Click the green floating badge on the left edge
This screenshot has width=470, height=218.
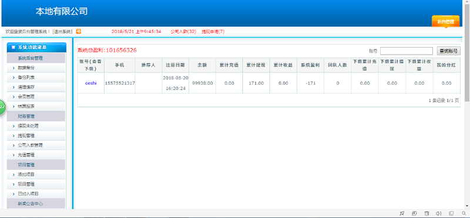[x=2, y=107]
